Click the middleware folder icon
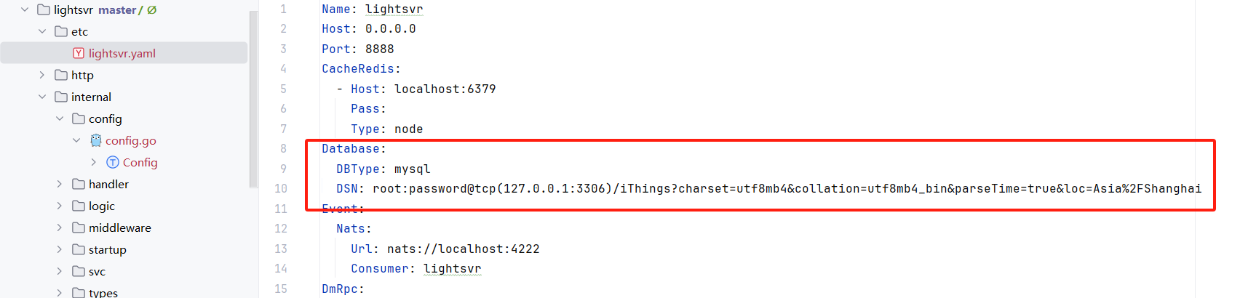The height and width of the screenshot is (298, 1248). pyautogui.click(x=79, y=227)
